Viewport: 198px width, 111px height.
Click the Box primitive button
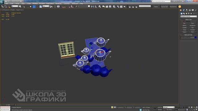(x=184, y=23)
